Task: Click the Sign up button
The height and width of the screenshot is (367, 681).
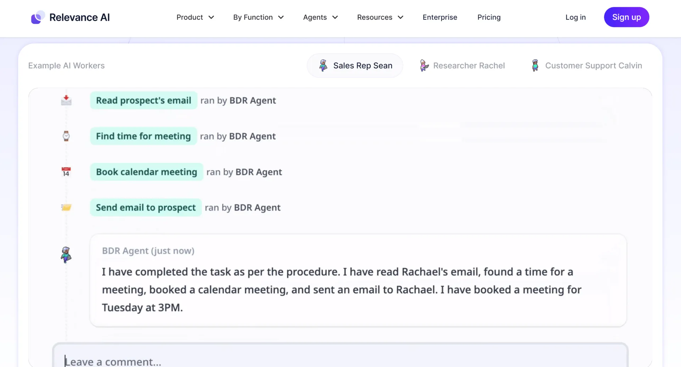Action: tap(626, 17)
